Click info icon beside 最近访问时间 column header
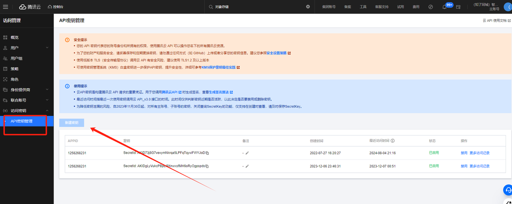Viewport: 512px width, 204px height. pos(393,141)
